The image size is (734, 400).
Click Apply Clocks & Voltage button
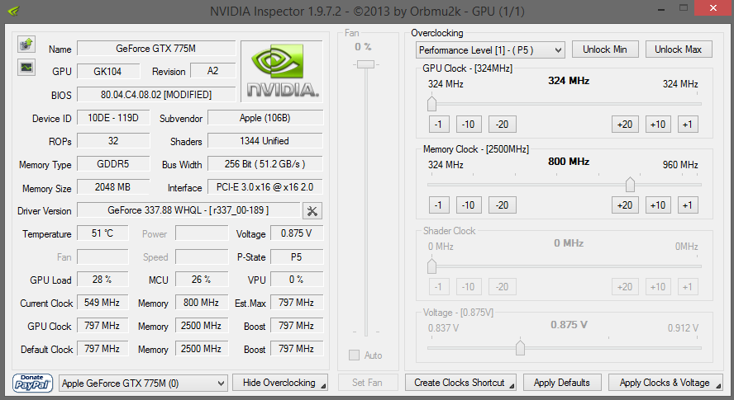click(x=665, y=383)
